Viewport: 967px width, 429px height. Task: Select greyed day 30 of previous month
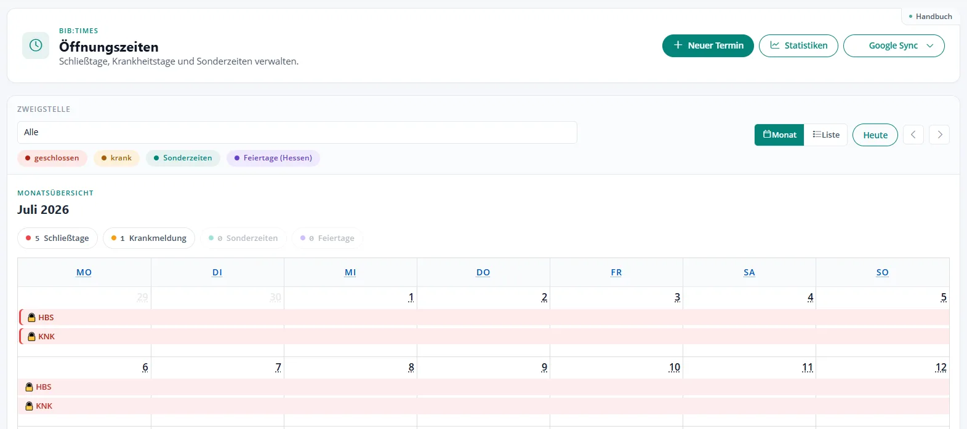tap(275, 297)
